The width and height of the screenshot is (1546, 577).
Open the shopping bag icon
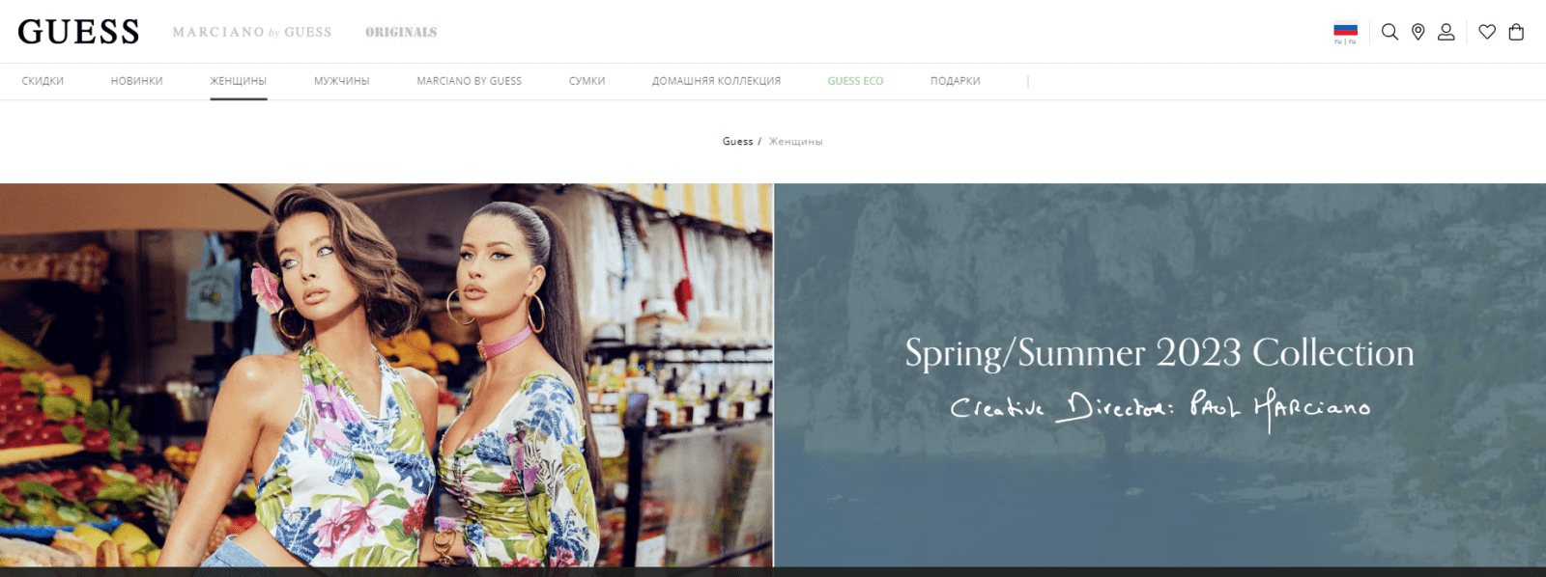click(1516, 32)
